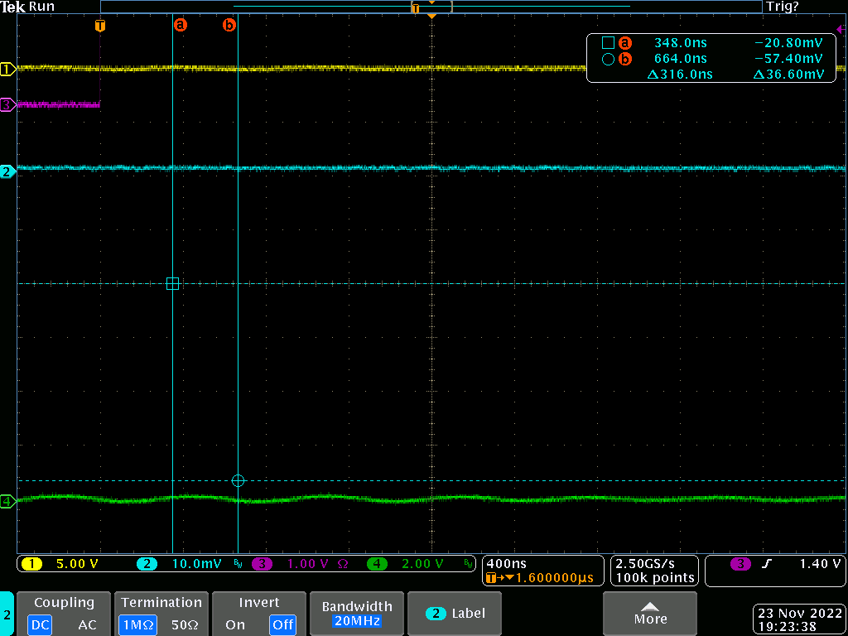Click square cursor a handle on the waveform
Viewport: 848px width, 636px height.
point(172,283)
